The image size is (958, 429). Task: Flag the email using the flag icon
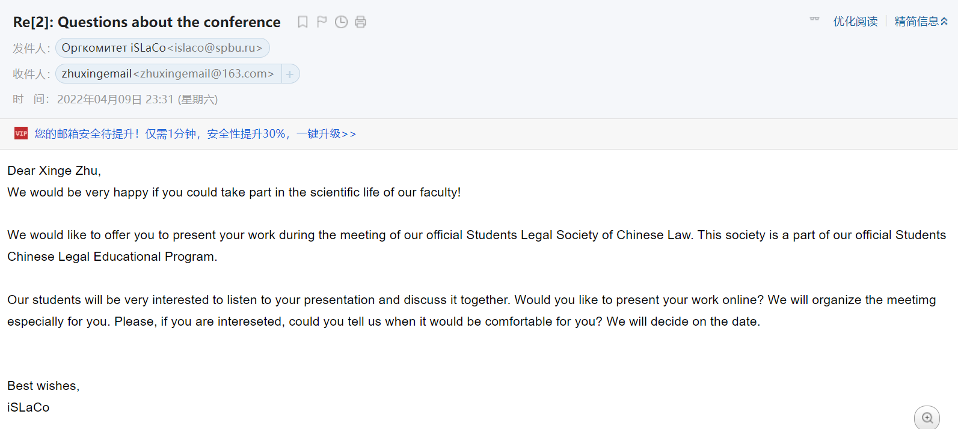(x=322, y=22)
